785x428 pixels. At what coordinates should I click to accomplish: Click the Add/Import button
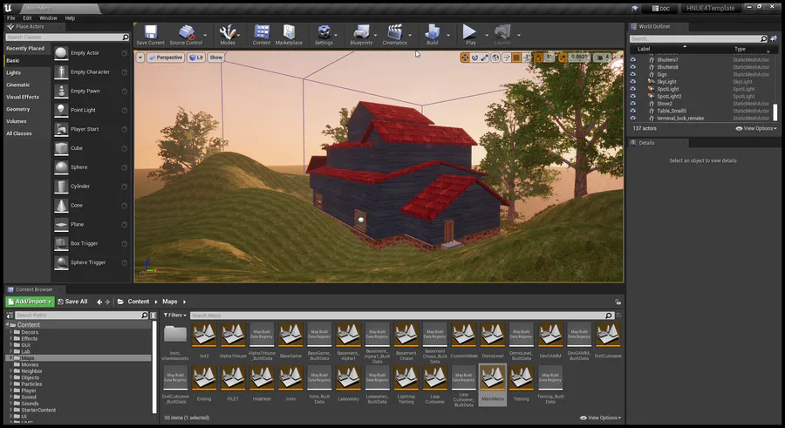point(31,302)
